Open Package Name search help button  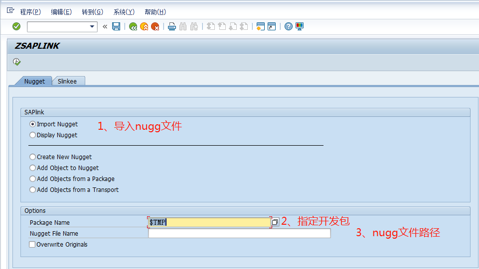275,222
